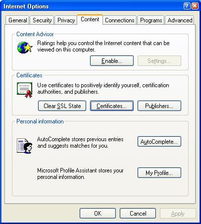Close the Internet Options dialog
Viewport: 201px width, 224px height.
click(195, 6)
